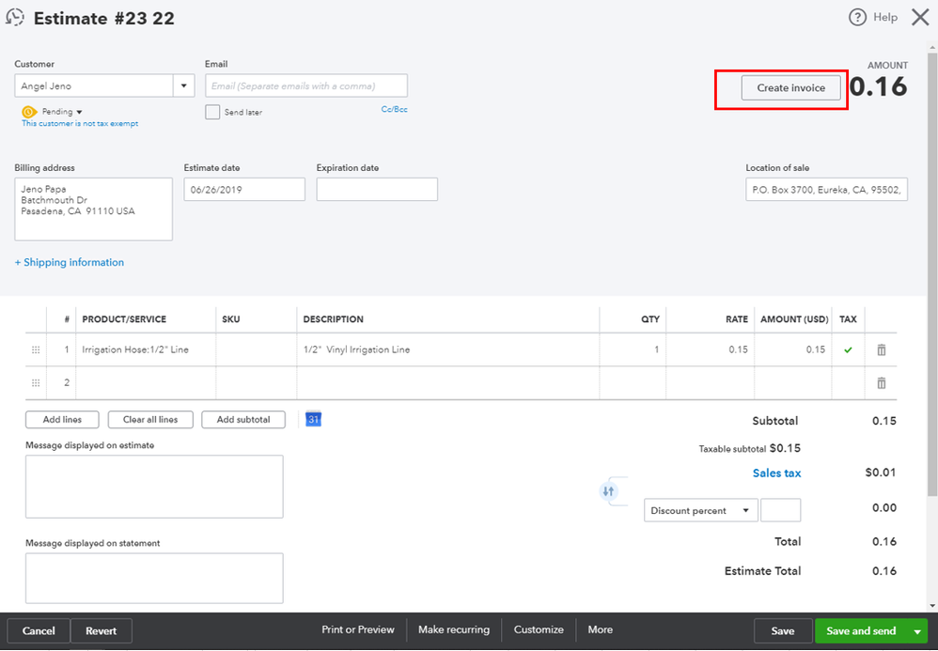The image size is (938, 651).
Task: Click the discount/tax swap arrows icon
Action: point(608,491)
